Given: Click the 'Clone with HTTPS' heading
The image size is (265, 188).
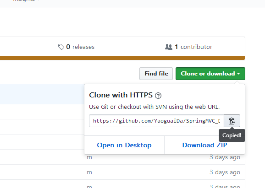Looking at the screenshot, I should click(121, 95).
